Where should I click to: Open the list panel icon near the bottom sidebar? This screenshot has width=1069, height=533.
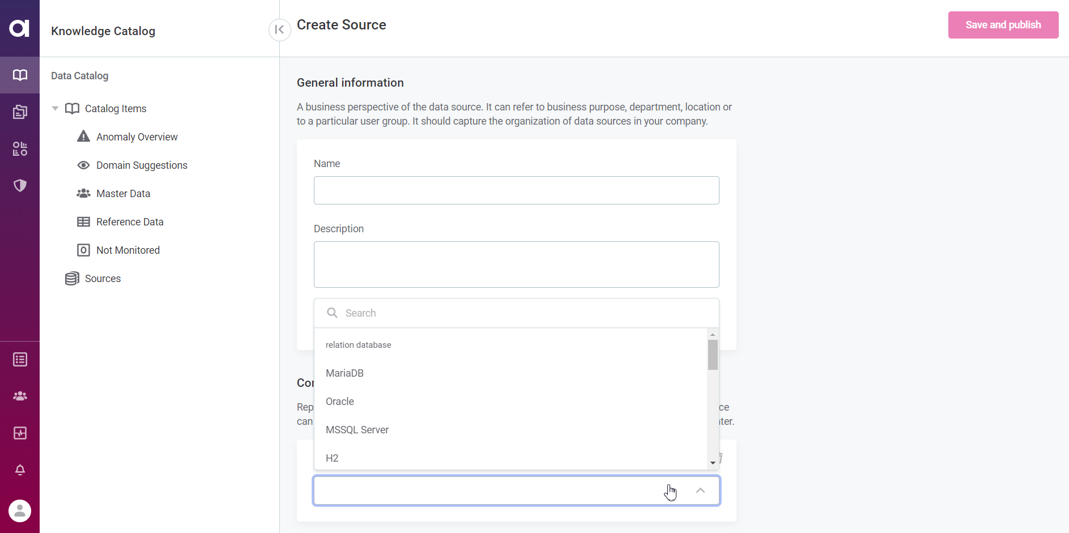coord(20,359)
